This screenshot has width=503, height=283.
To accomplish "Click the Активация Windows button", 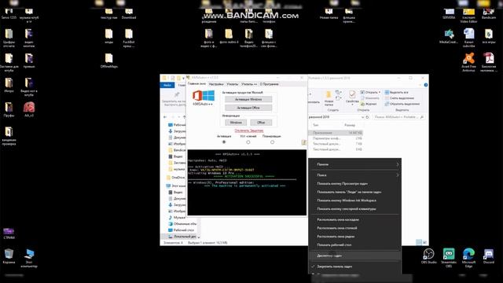I will point(248,100).
